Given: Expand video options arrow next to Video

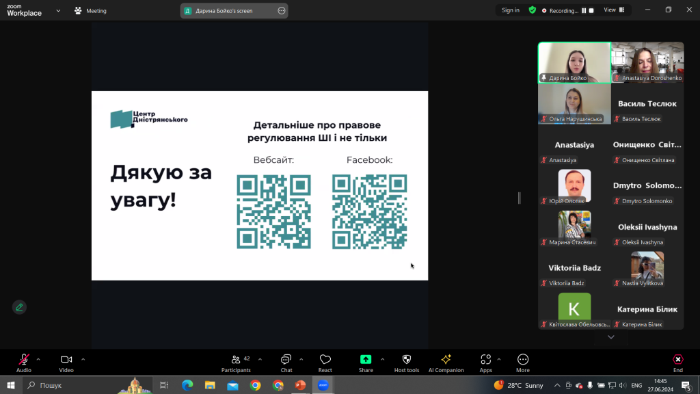Looking at the screenshot, I should [x=83, y=359].
